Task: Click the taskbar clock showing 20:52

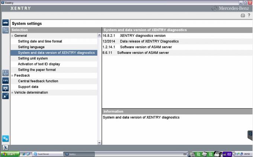Action: [x=247, y=154]
